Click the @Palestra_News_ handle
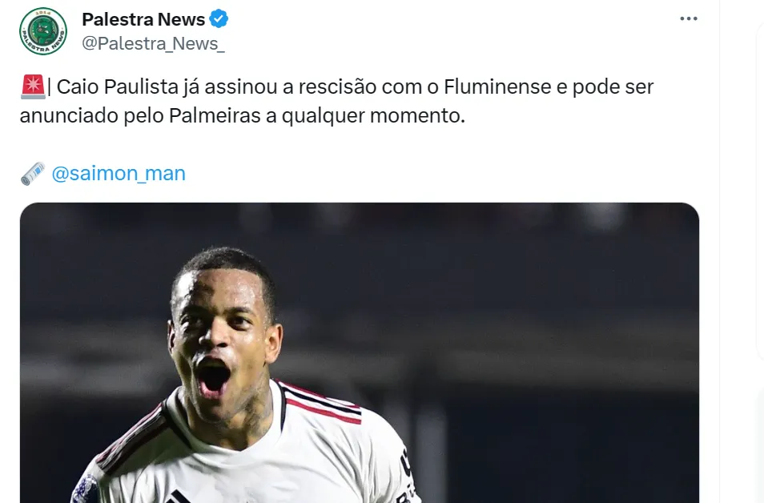 point(153,43)
